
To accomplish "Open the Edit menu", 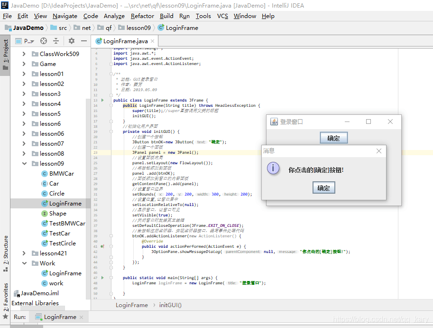I will tap(23, 16).
